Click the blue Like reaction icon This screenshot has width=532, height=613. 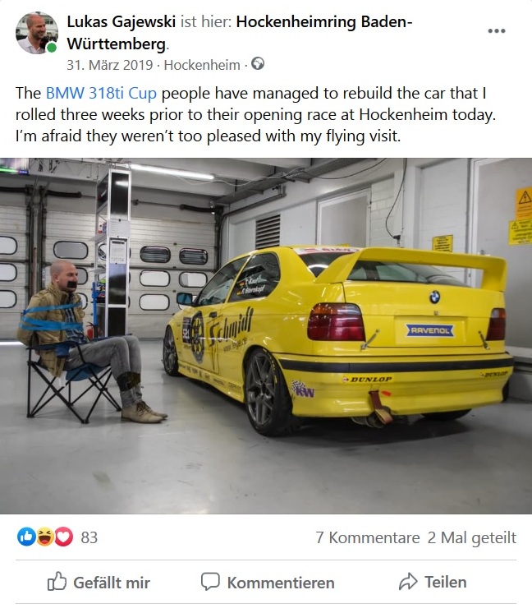coord(26,537)
